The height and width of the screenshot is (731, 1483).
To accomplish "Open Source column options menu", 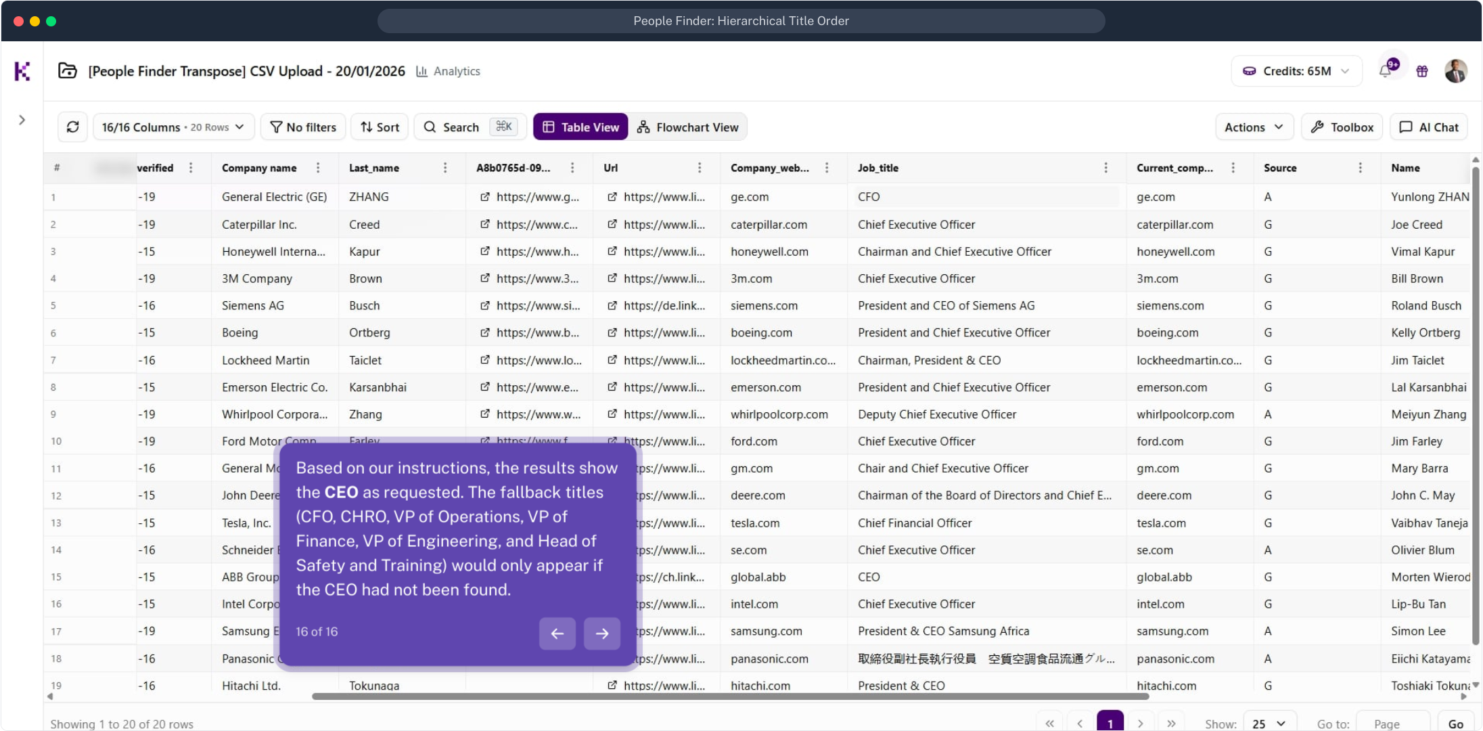I will pos(1361,168).
